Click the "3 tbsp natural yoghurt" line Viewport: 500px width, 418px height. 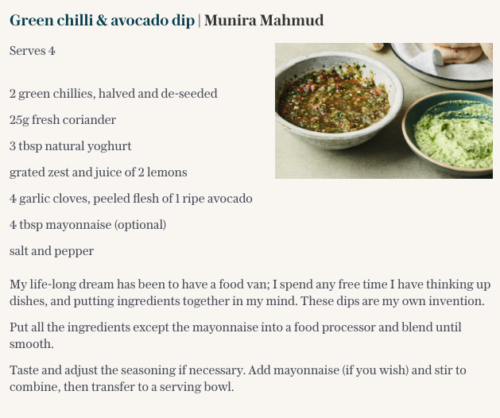71,146
